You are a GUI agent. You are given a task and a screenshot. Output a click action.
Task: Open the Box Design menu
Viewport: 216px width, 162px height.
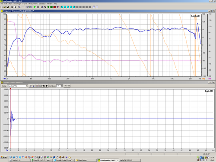17,4
